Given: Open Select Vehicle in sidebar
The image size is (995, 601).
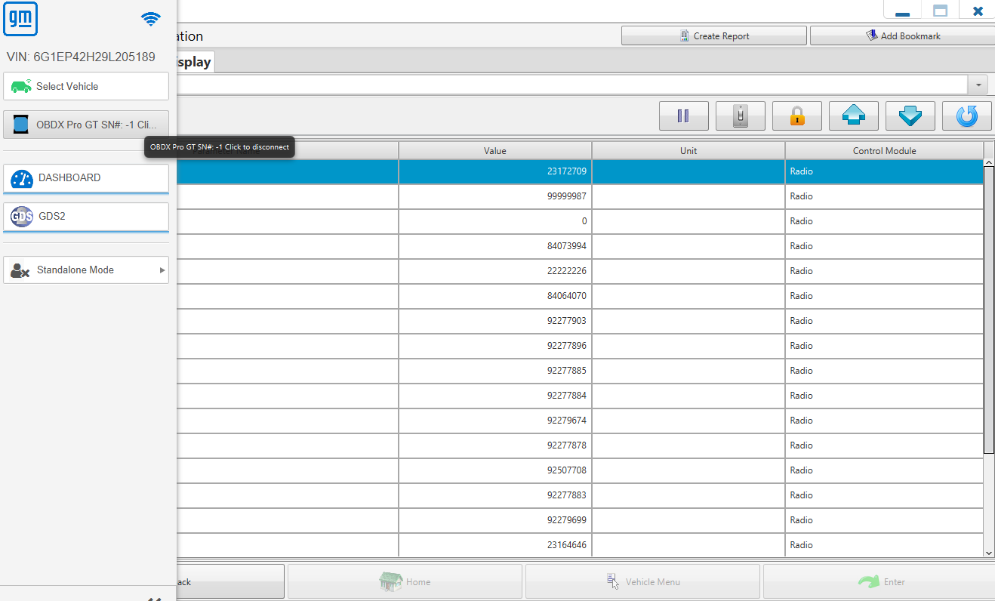Looking at the screenshot, I should pyautogui.click(x=86, y=86).
